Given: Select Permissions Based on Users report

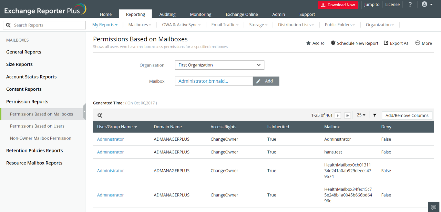Looking at the screenshot, I should (37, 126).
